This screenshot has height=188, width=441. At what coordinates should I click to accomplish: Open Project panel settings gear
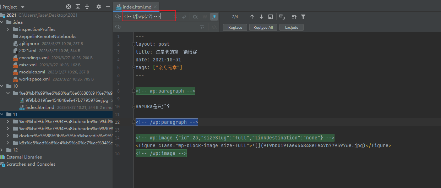click(99, 7)
